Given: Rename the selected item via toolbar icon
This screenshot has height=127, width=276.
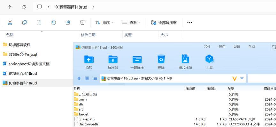Looking at the screenshot, I should 53,23.
